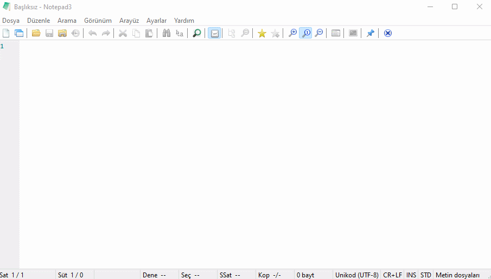The width and height of the screenshot is (491, 279).
Task: Click inside the empty text editor area
Action: [255, 154]
